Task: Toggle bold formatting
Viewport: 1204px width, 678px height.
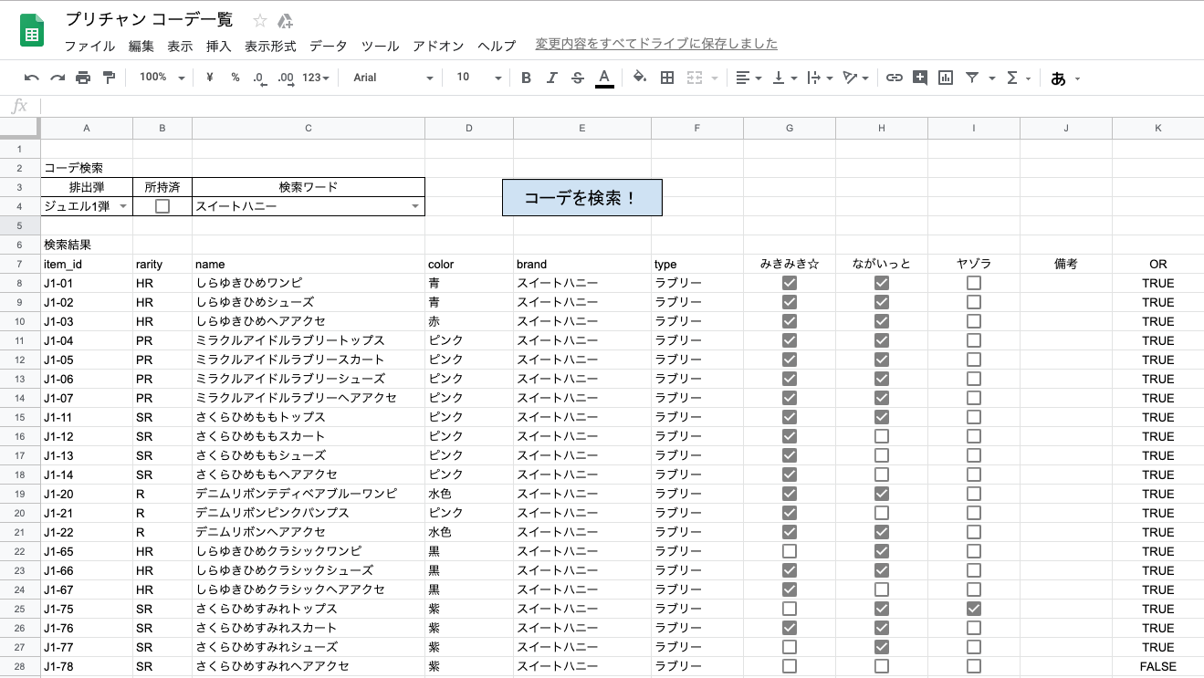Action: pyautogui.click(x=526, y=78)
